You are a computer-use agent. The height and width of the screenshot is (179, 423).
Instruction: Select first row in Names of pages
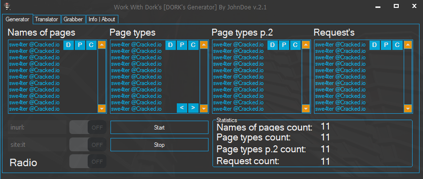(34, 45)
